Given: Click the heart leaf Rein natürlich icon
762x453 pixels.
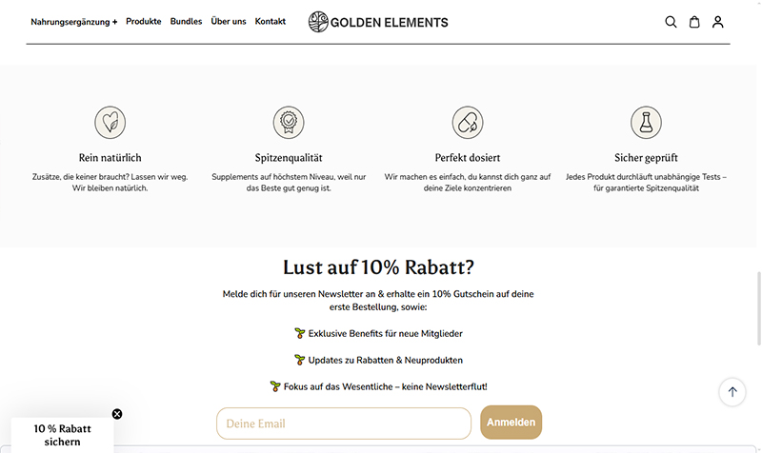Looking at the screenshot, I should 110,123.
